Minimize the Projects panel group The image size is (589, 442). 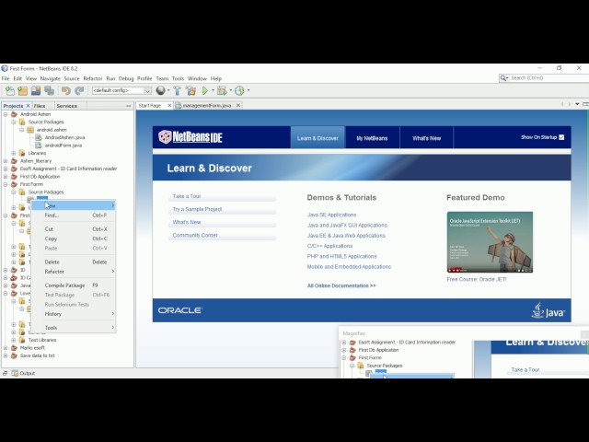129,106
